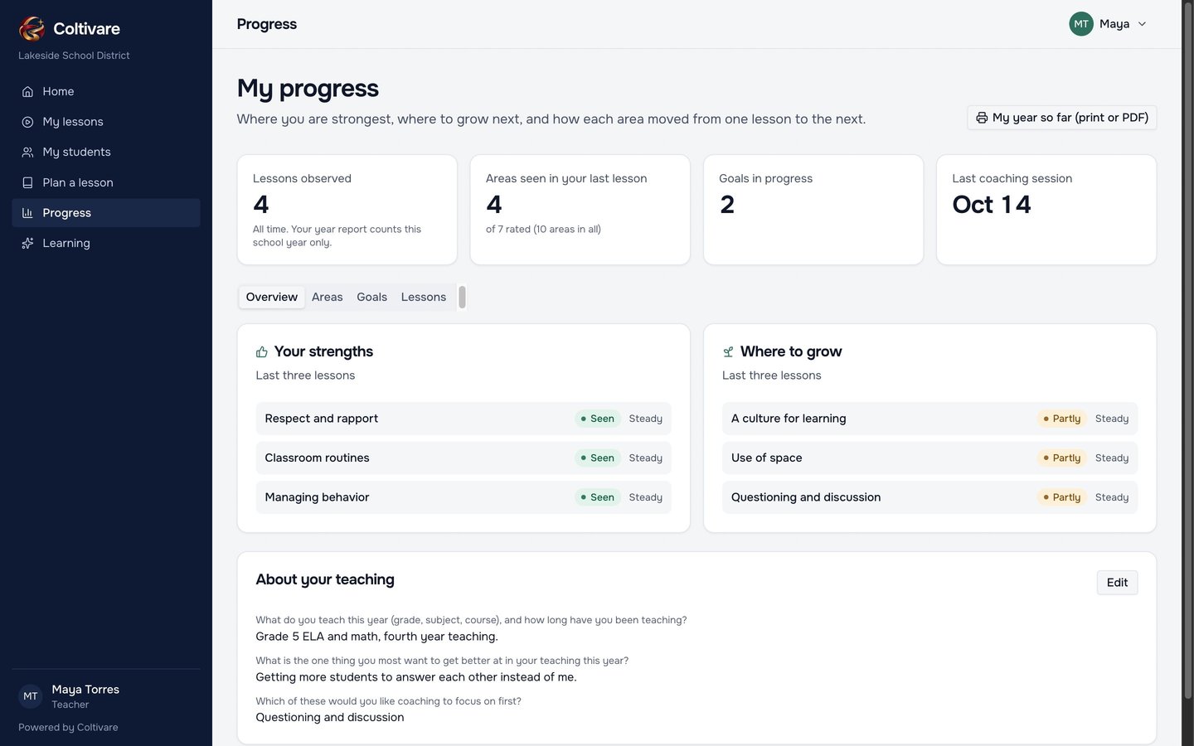1194x746 pixels.
Task: Click My year so far (print or PDF)
Action: (1061, 118)
